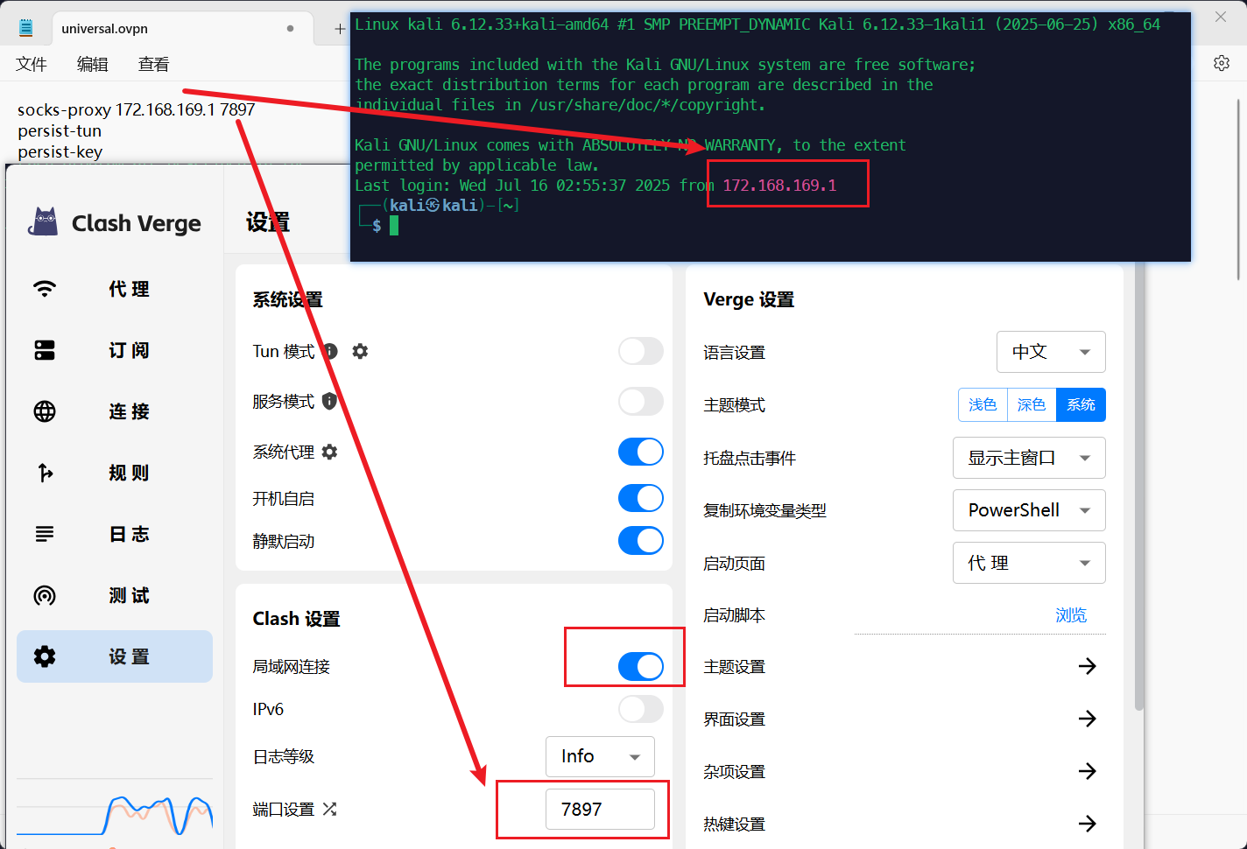This screenshot has width=1247, height=849.
Task: Click the Notepad app icon in title bar
Action: (x=26, y=28)
